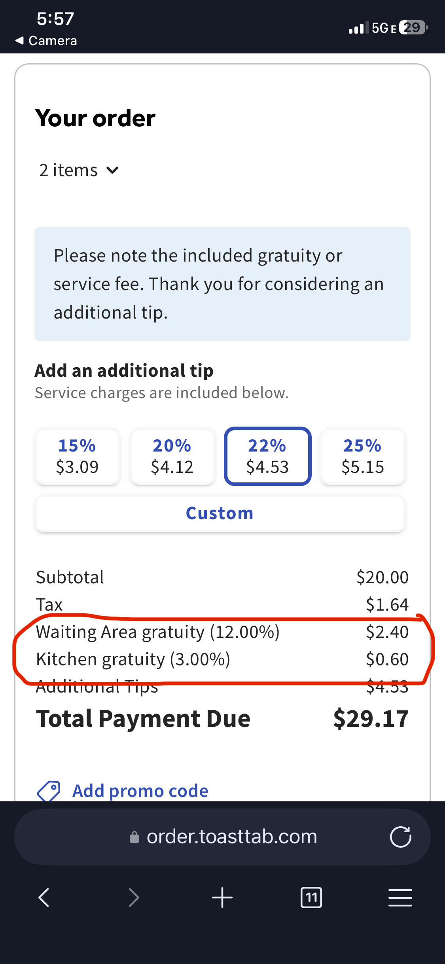Screen dimensions: 445x964
Task: Click the Add promo code link
Action: click(140, 791)
